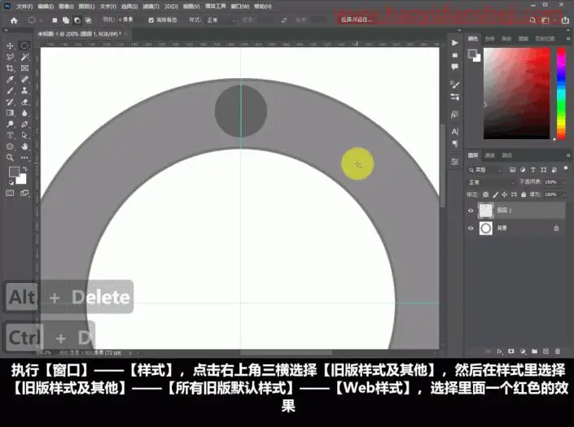Select the 背景 layer name

[502, 228]
